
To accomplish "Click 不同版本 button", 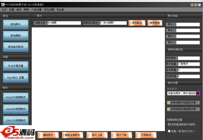I will click(146, 135).
